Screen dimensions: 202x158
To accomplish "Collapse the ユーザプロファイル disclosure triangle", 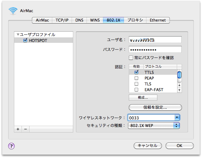I will [18, 35].
